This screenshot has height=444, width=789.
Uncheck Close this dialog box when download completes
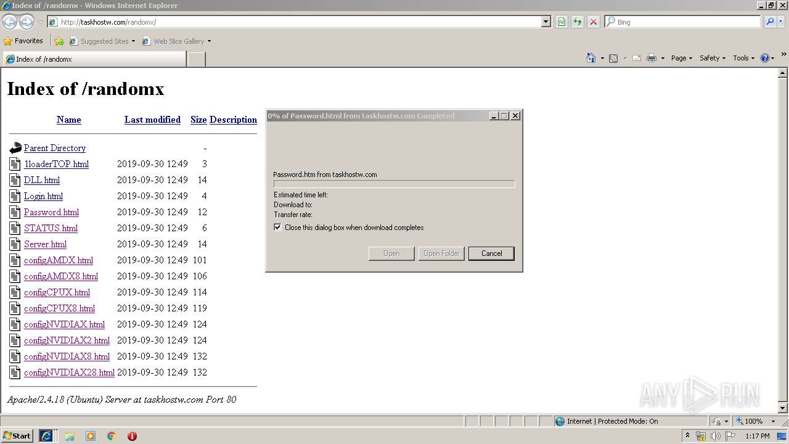(x=277, y=228)
